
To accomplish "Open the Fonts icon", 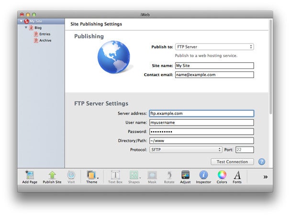I will [x=237, y=175].
